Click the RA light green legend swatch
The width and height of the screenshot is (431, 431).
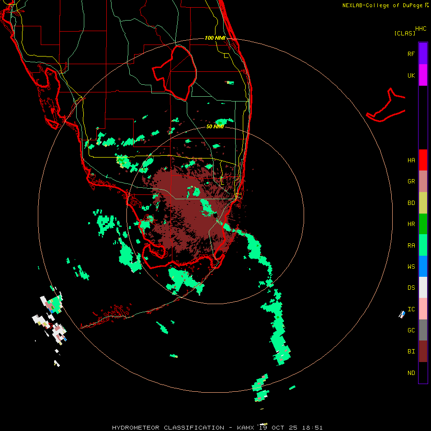[423, 245]
